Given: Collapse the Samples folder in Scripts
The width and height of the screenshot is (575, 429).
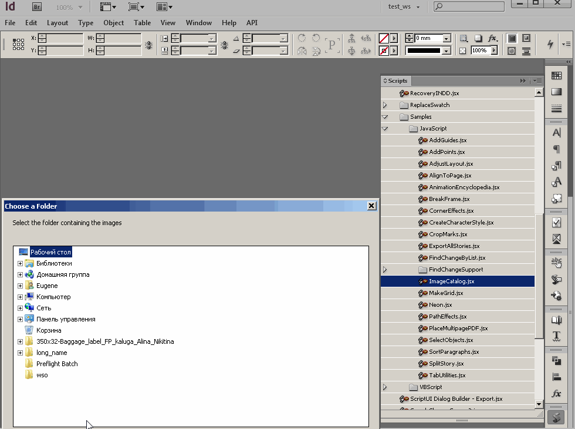Looking at the screenshot, I should click(x=385, y=117).
